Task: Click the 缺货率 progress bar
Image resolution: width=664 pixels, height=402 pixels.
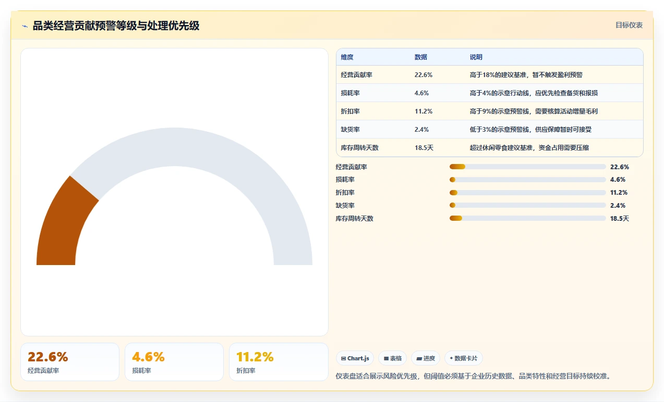Action: (528, 205)
